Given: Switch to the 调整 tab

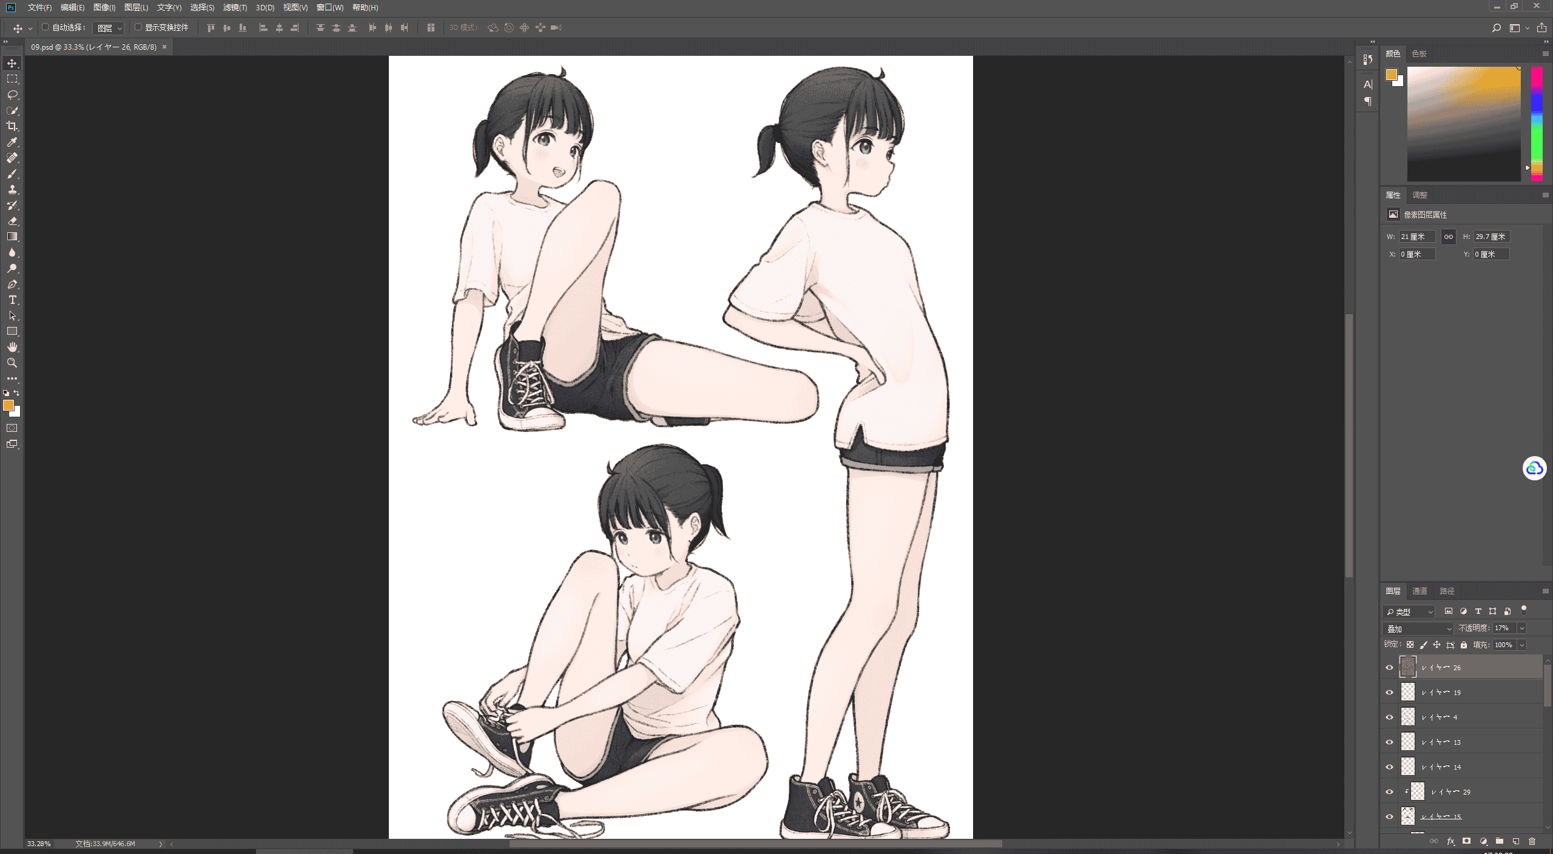Looking at the screenshot, I should pos(1420,195).
